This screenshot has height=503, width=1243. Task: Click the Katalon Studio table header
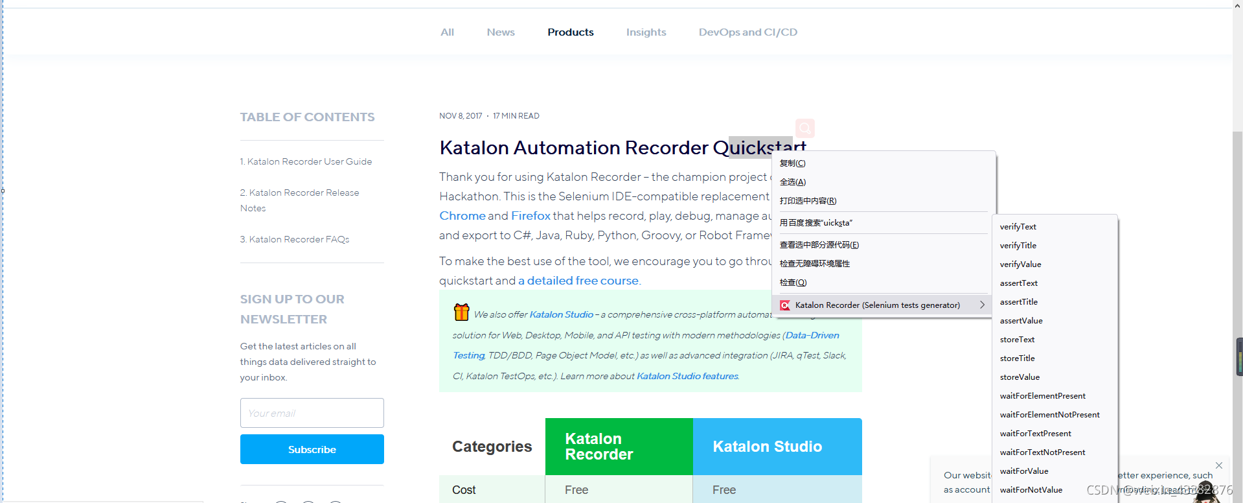pos(777,447)
